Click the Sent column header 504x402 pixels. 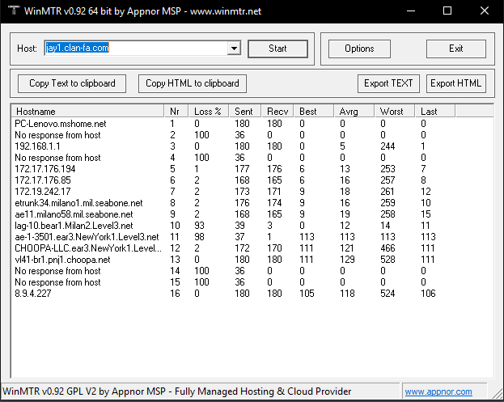click(x=245, y=112)
